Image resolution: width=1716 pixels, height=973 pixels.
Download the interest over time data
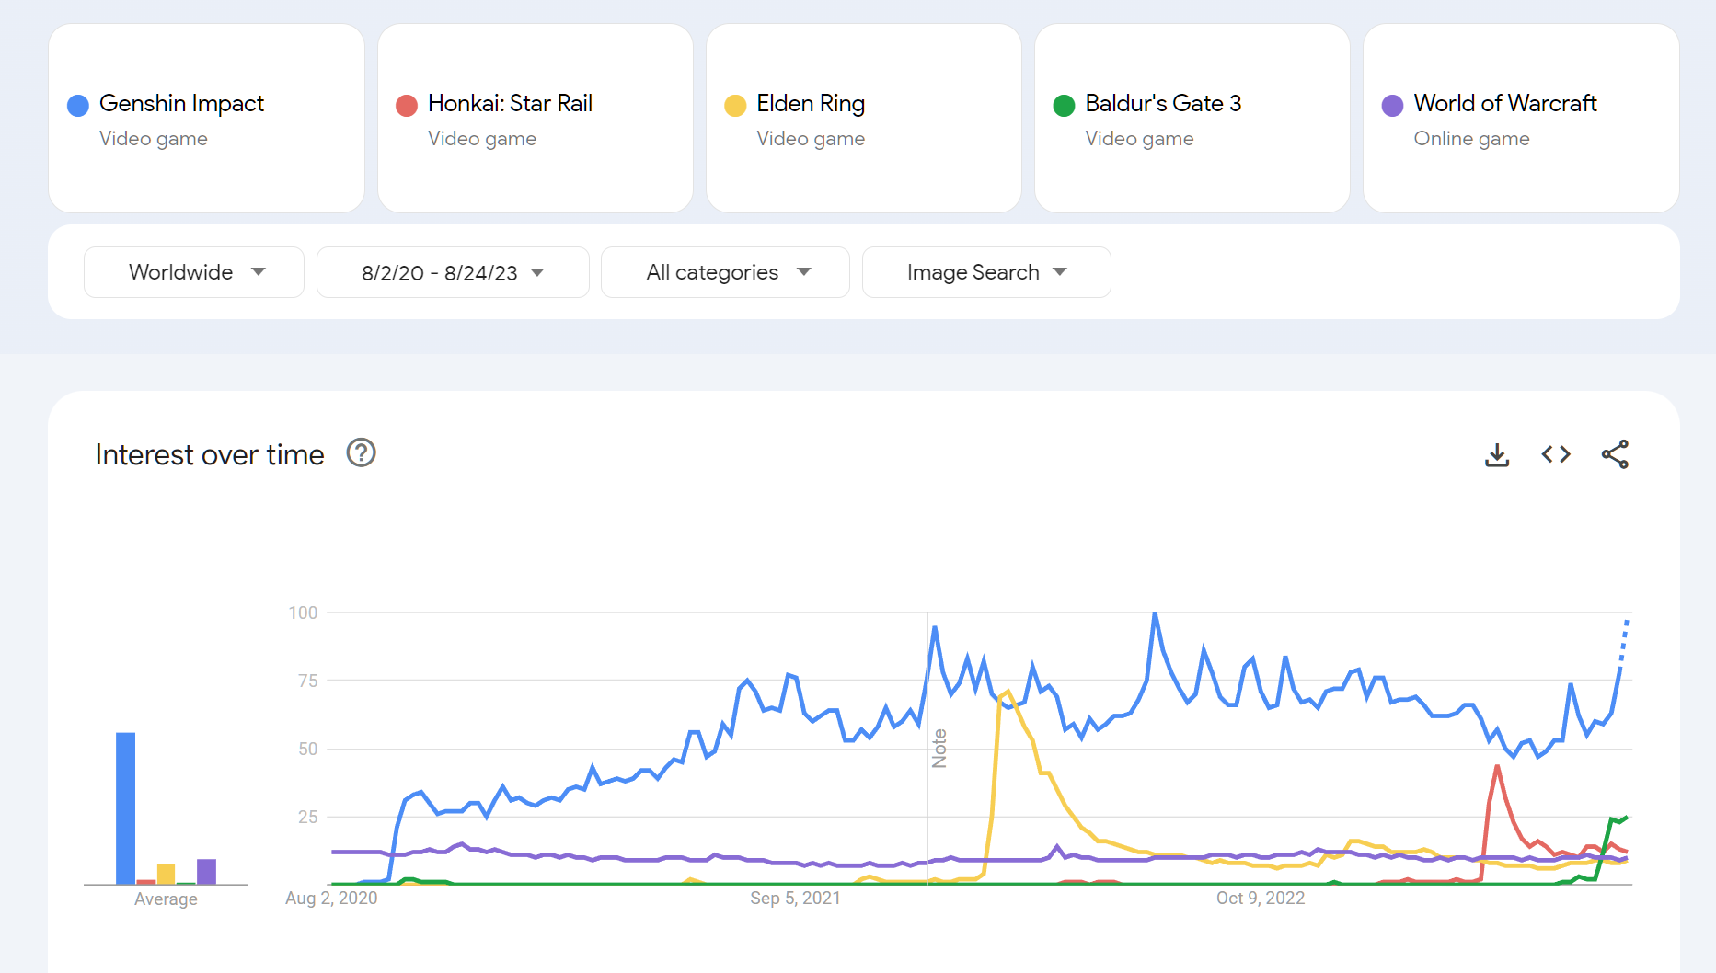(x=1497, y=454)
